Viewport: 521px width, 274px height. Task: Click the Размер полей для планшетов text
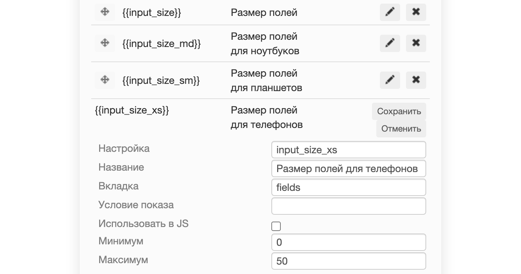(266, 81)
